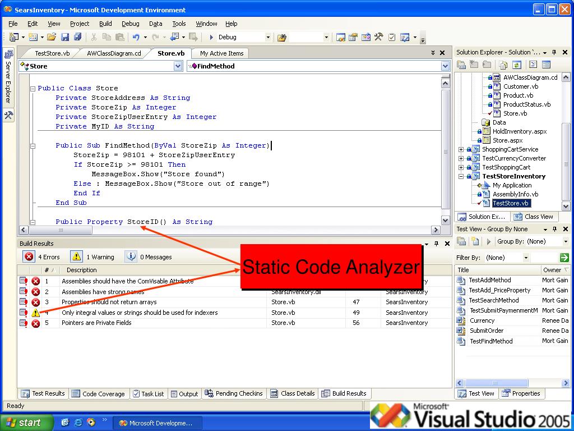This screenshot has width=574, height=431.
Task: Click the Microsoft Development taskbar button
Action: tap(156, 423)
